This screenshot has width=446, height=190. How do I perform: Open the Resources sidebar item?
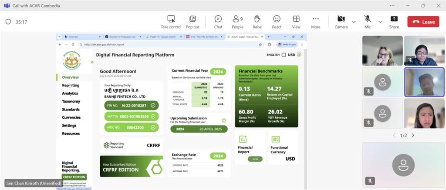tap(71, 133)
